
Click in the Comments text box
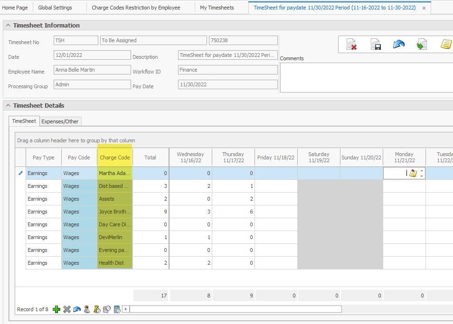tap(366, 77)
